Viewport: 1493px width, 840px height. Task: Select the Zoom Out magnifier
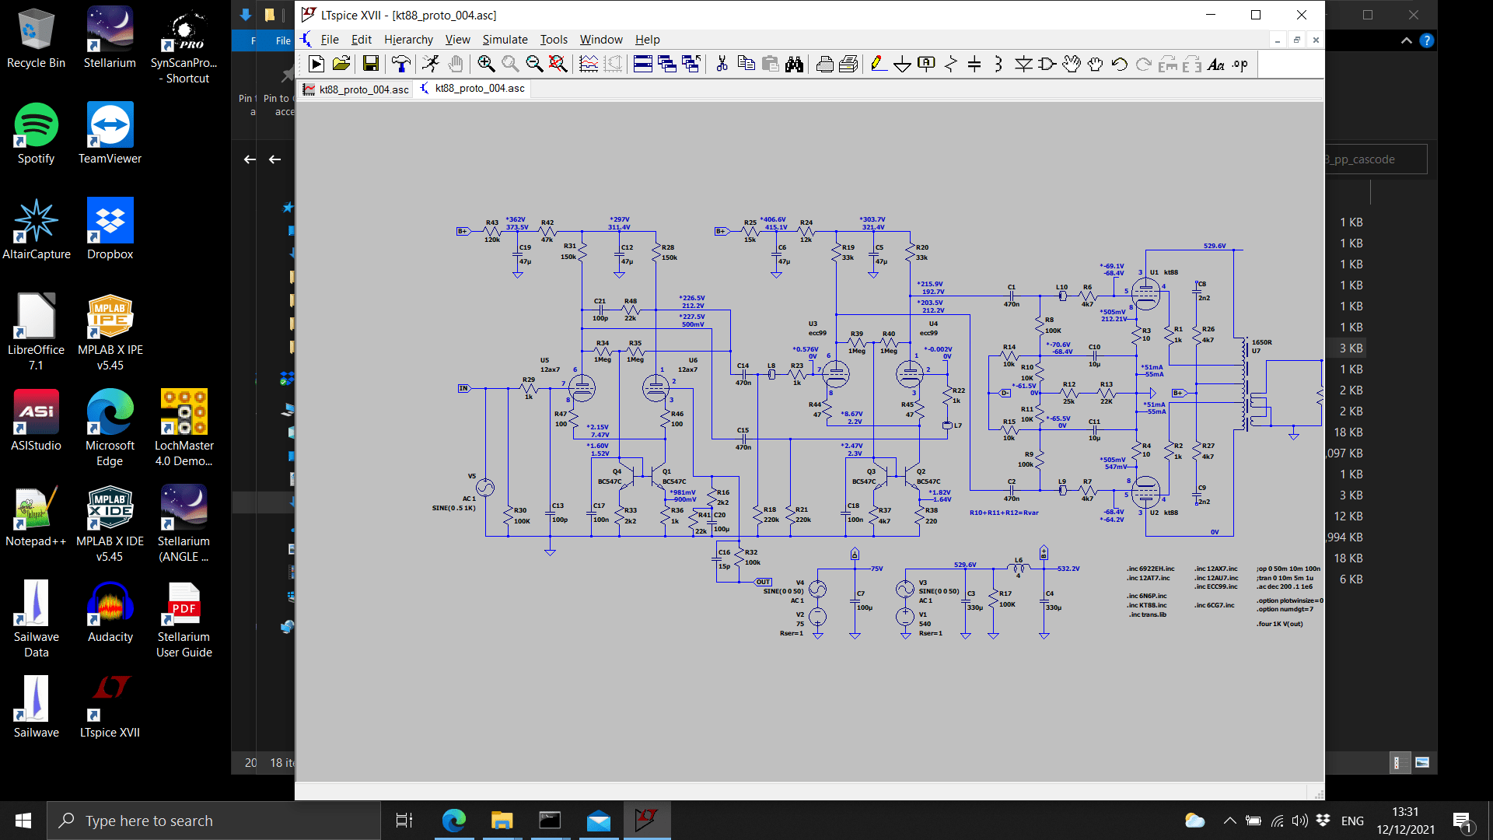[x=534, y=65]
